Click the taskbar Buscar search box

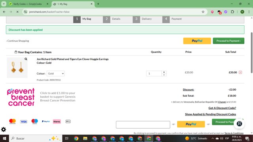36,138
